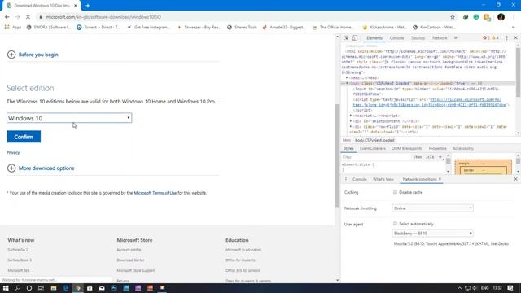The image size is (521, 293).
Task: Open the Accessibility pane tab
Action: pyautogui.click(x=463, y=148)
